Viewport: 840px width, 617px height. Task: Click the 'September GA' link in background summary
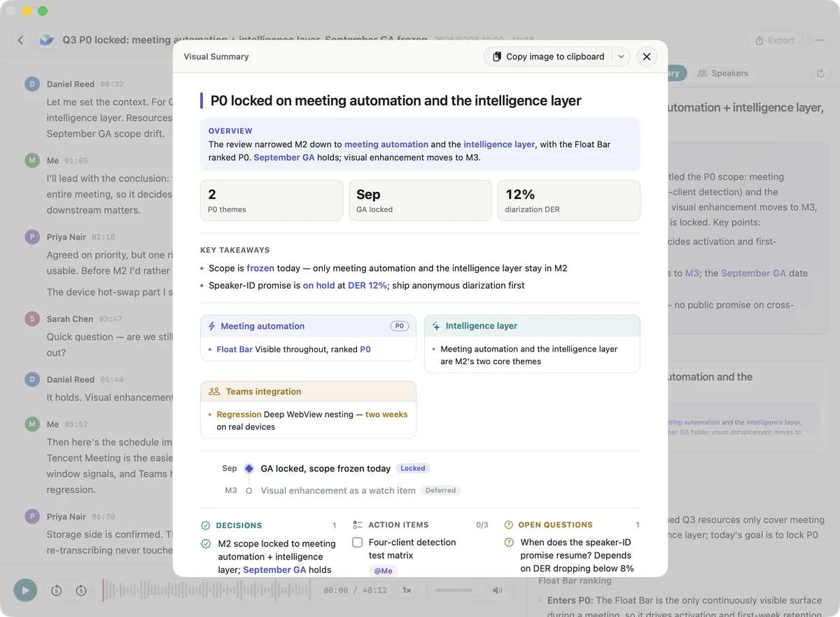tap(753, 273)
